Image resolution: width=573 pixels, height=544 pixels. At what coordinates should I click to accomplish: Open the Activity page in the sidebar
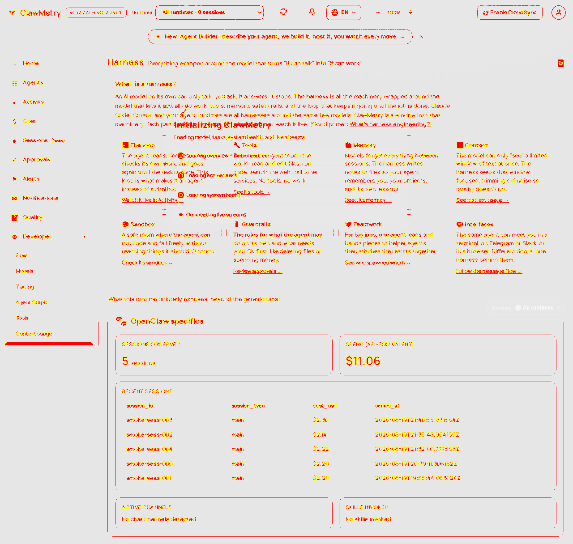[x=33, y=102]
